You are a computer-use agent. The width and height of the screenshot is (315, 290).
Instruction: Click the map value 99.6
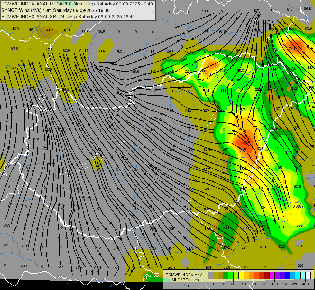pos(135,71)
